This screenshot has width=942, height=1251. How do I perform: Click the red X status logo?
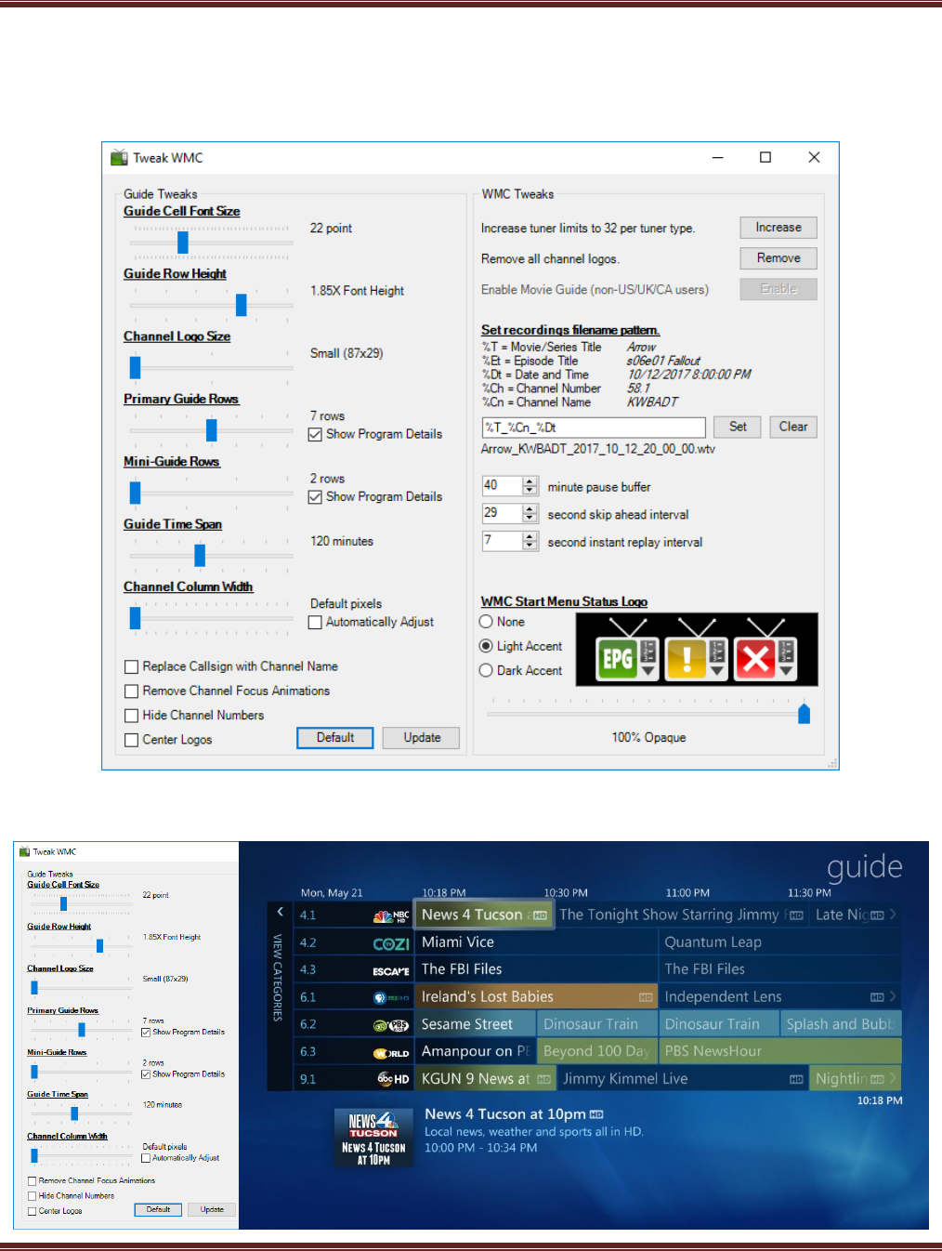(756, 659)
